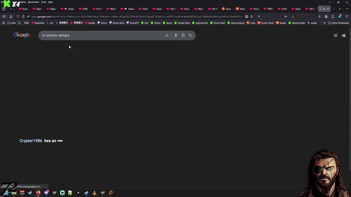
Task: Switch to the Suno tab
Action: [226, 9]
